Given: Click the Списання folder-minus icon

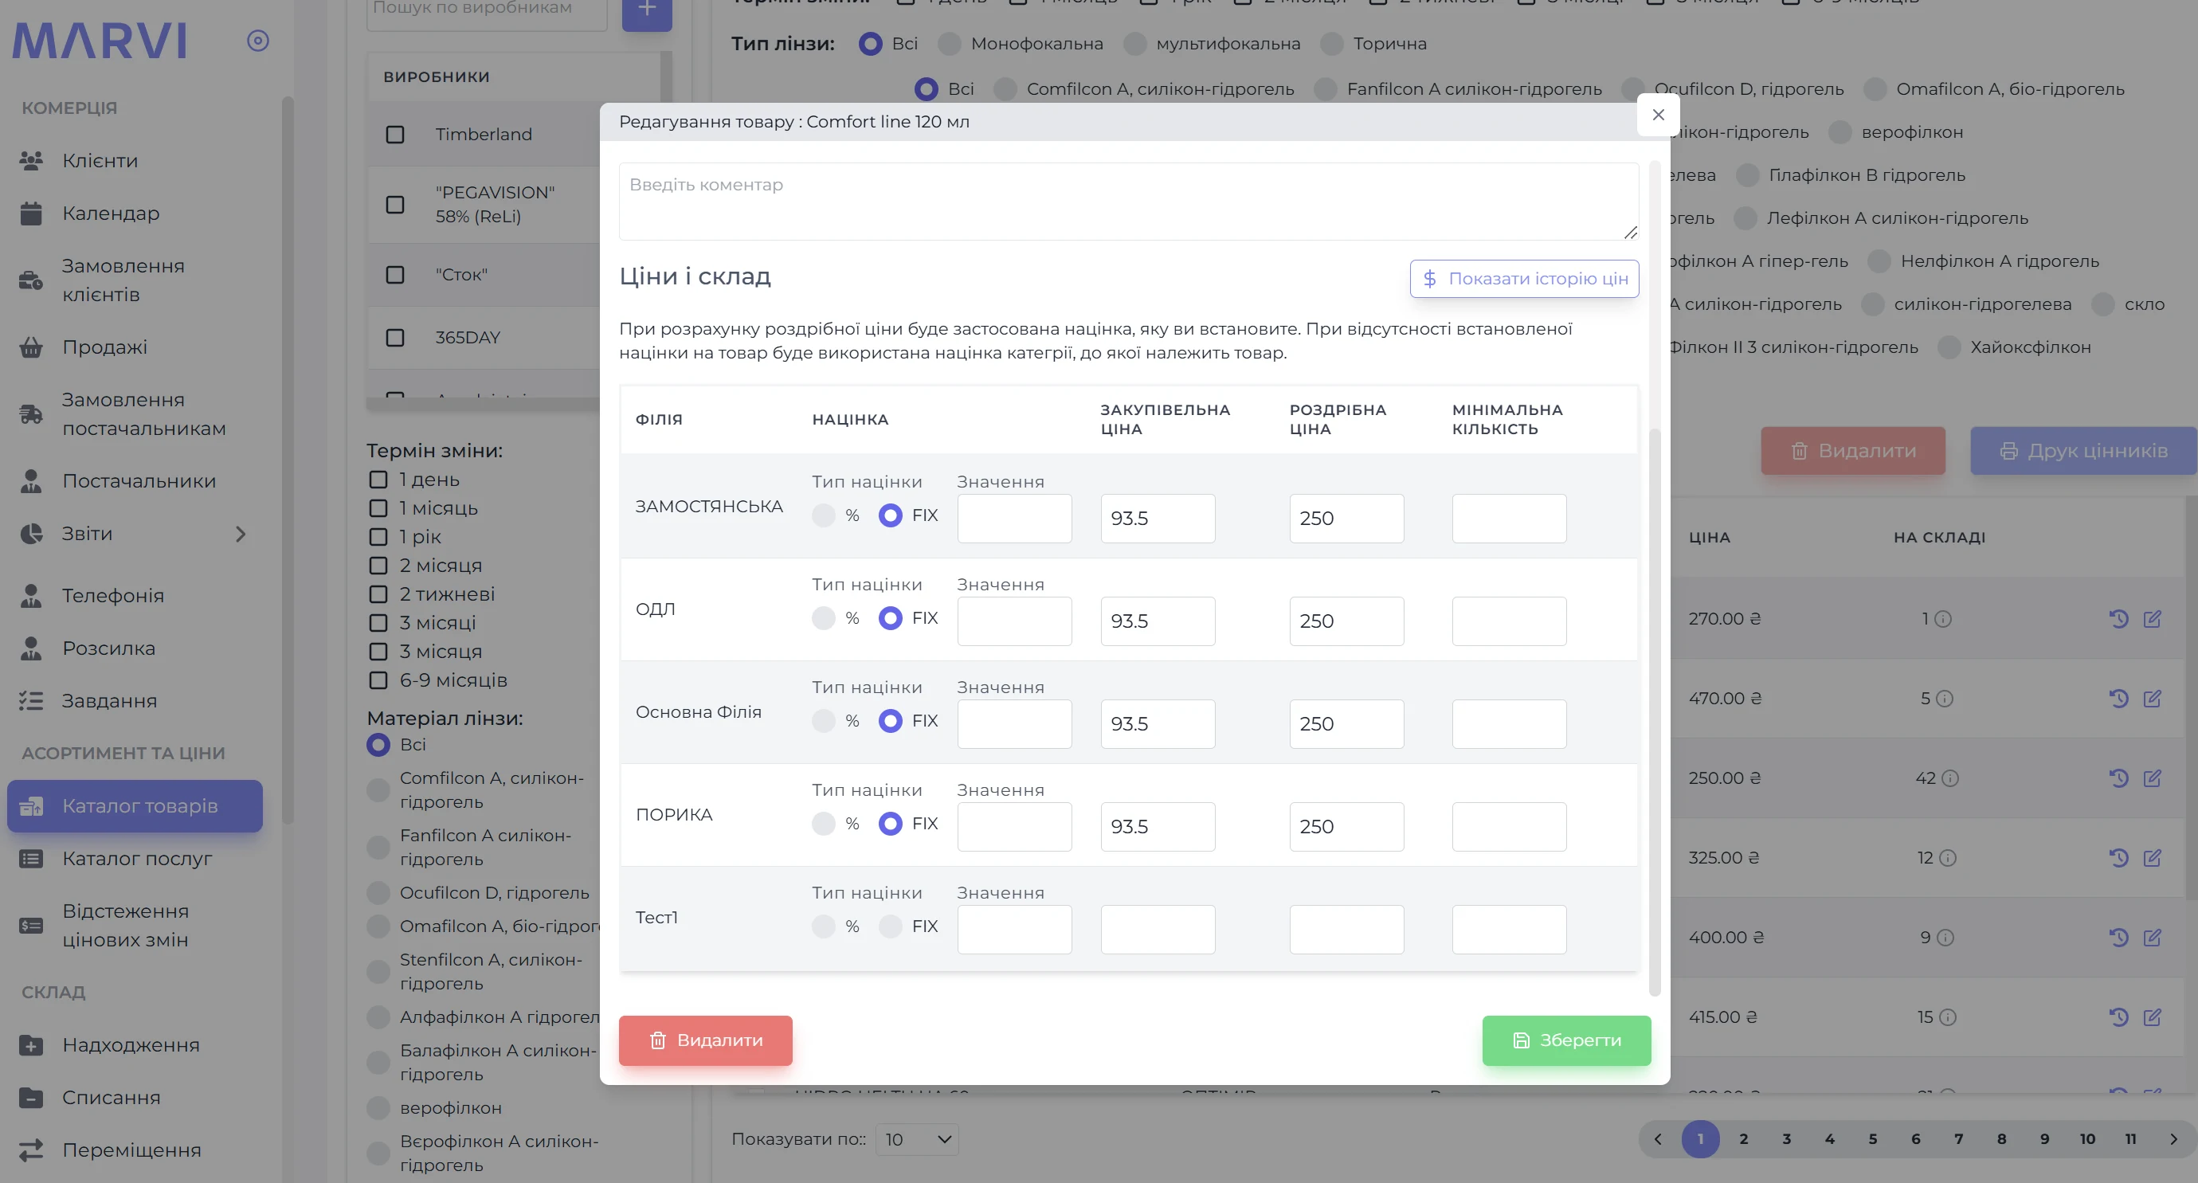Looking at the screenshot, I should [31, 1098].
